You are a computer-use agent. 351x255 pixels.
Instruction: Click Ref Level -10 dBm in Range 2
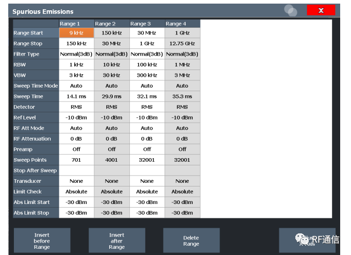(x=112, y=117)
